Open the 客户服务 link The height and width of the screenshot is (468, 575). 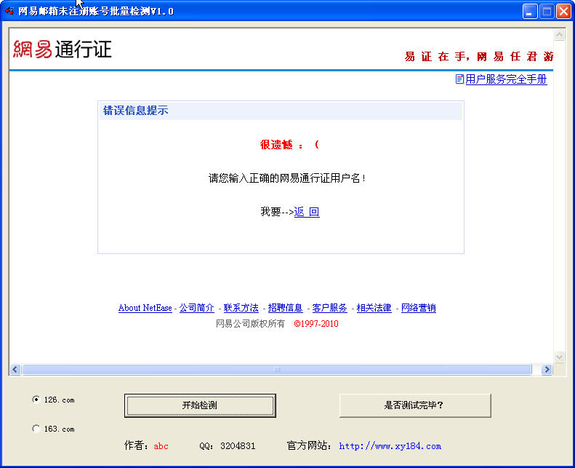330,308
